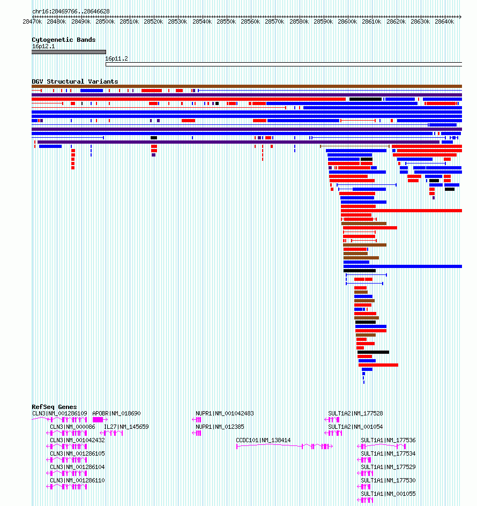Open gene label IL27|NM_145659
The image size is (477, 506).
pyautogui.click(x=126, y=427)
